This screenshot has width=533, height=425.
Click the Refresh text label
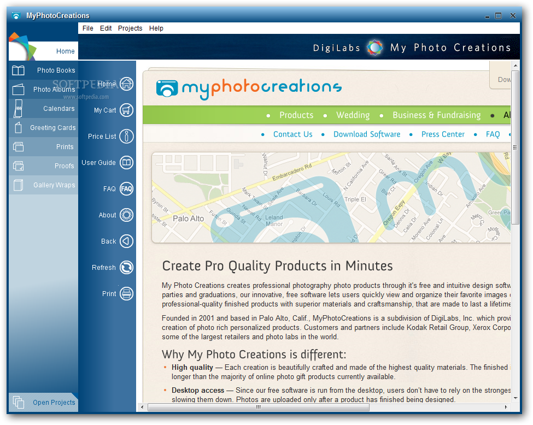(x=104, y=267)
